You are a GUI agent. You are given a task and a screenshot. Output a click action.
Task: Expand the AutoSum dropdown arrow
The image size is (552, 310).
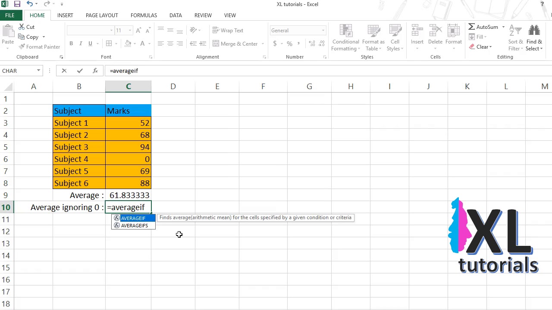pos(503,27)
